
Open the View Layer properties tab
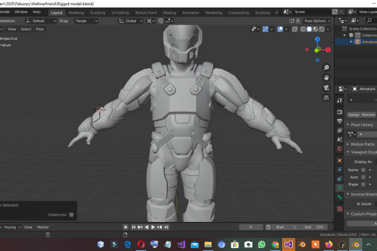(339, 130)
